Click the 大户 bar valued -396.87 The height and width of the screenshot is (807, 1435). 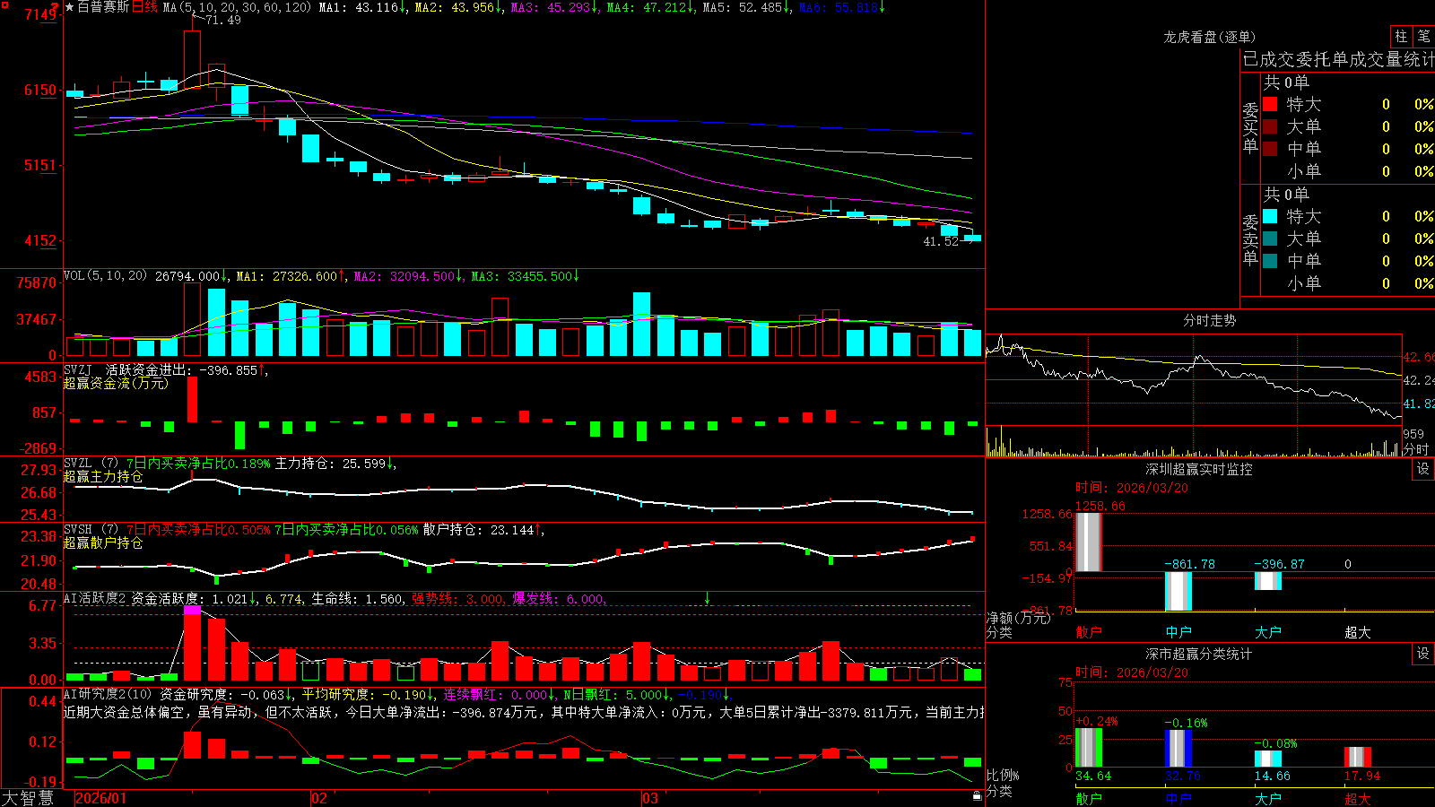[x=1267, y=580]
